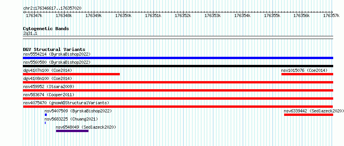Open the nsv4075470 (gnomADStructuralVariants) label
Viewport: 344px width, 146px height.
(x=66, y=103)
